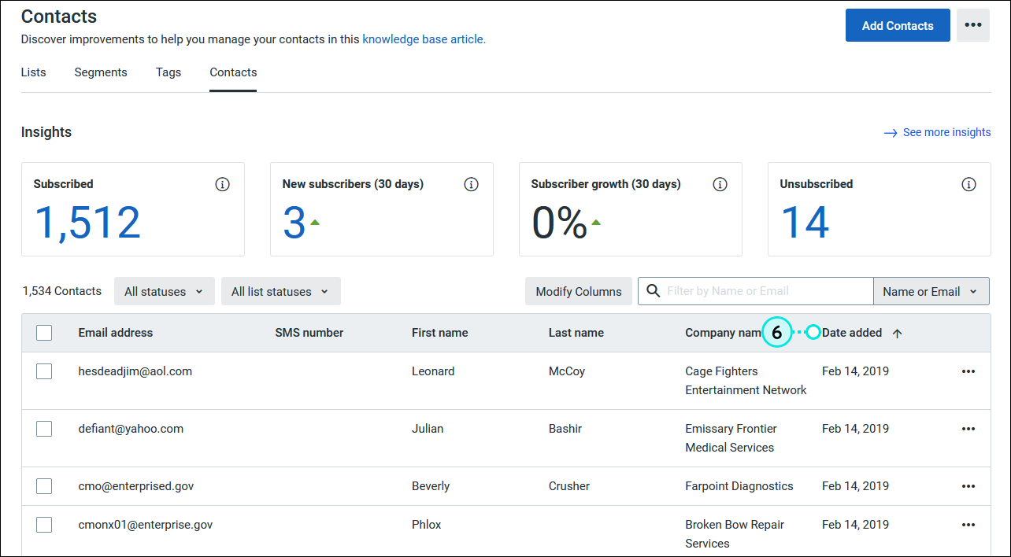Click the Email address column header
Screen dimensions: 1011x557
(x=116, y=333)
